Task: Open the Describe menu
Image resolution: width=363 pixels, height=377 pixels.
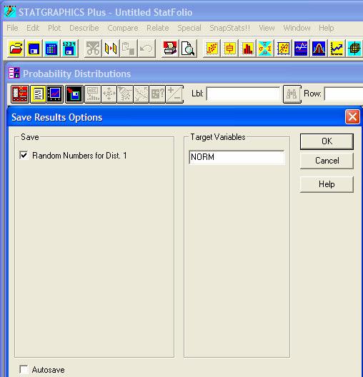Action: 84,28
